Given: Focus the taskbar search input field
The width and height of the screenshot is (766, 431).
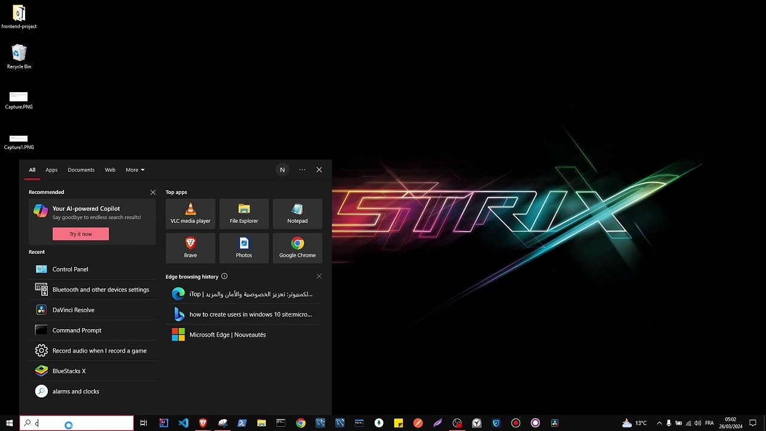Looking at the screenshot, I should pos(77,423).
